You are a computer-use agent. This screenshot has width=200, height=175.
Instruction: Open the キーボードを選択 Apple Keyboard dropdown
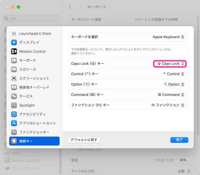tap(168, 37)
